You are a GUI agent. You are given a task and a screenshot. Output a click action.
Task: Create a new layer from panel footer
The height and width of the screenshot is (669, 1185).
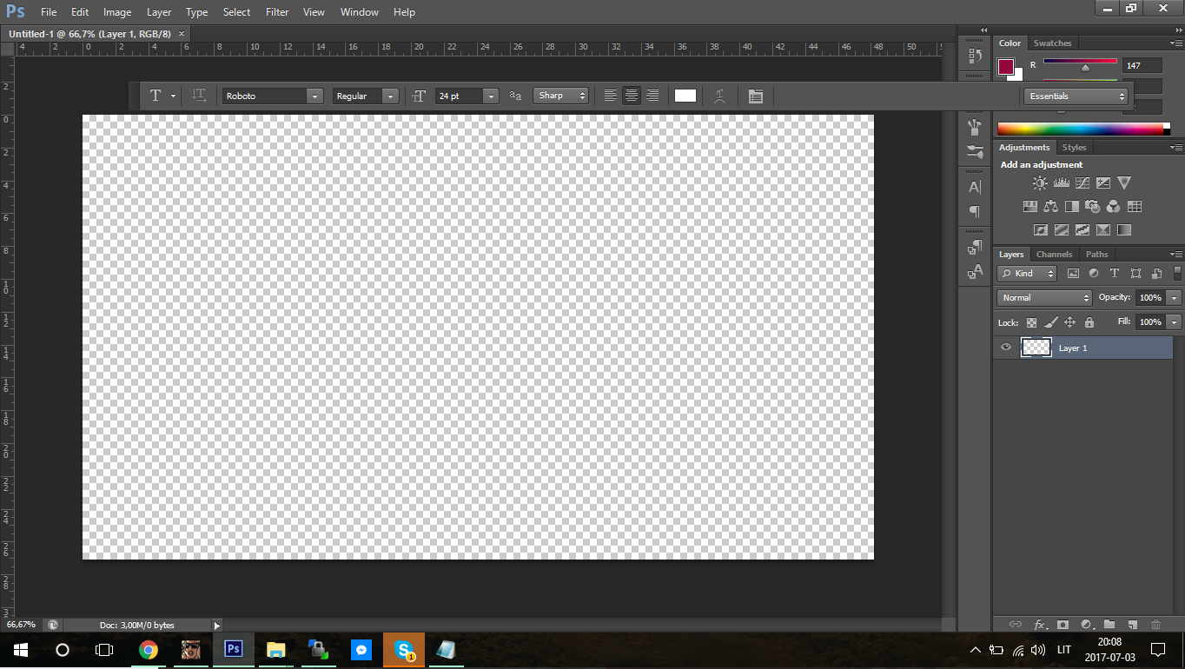pos(1132,625)
